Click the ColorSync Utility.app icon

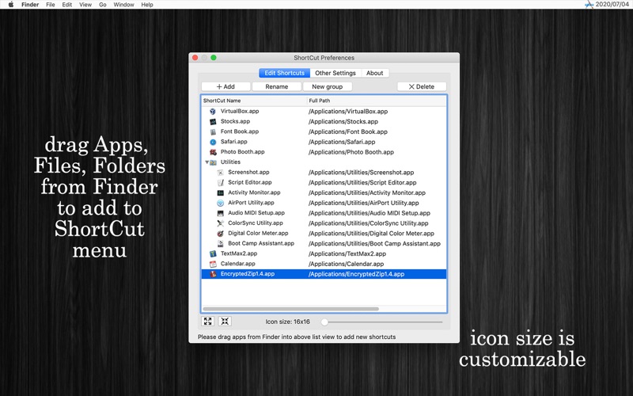coord(221,223)
